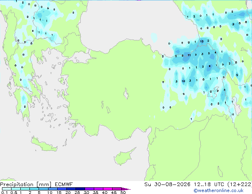
Task: Select the 10–15 mm legend swatch
Action: pos(53,189)
